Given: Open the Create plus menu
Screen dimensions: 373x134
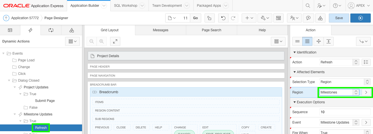Looking at the screenshot, I should pyautogui.click(x=249, y=18).
